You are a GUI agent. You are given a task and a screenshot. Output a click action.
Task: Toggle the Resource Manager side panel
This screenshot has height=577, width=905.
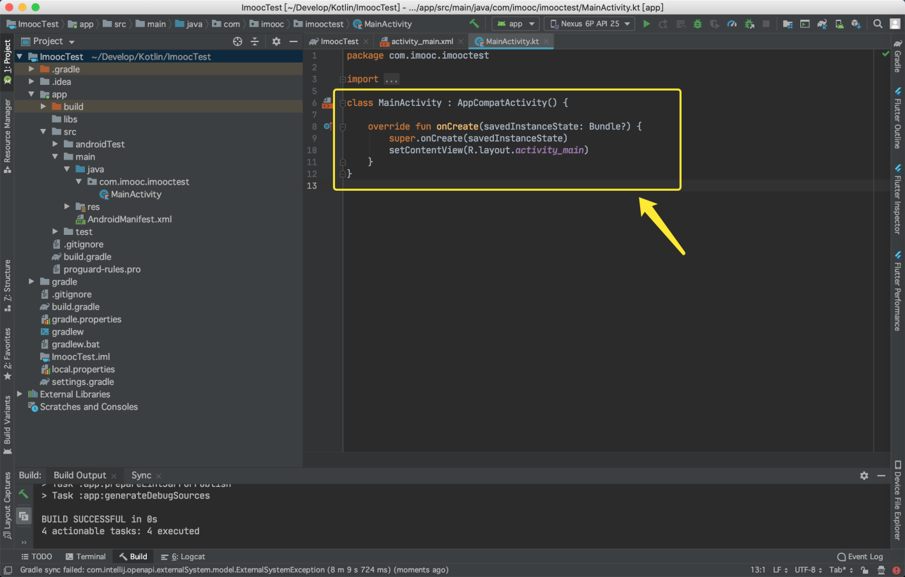tap(8, 136)
